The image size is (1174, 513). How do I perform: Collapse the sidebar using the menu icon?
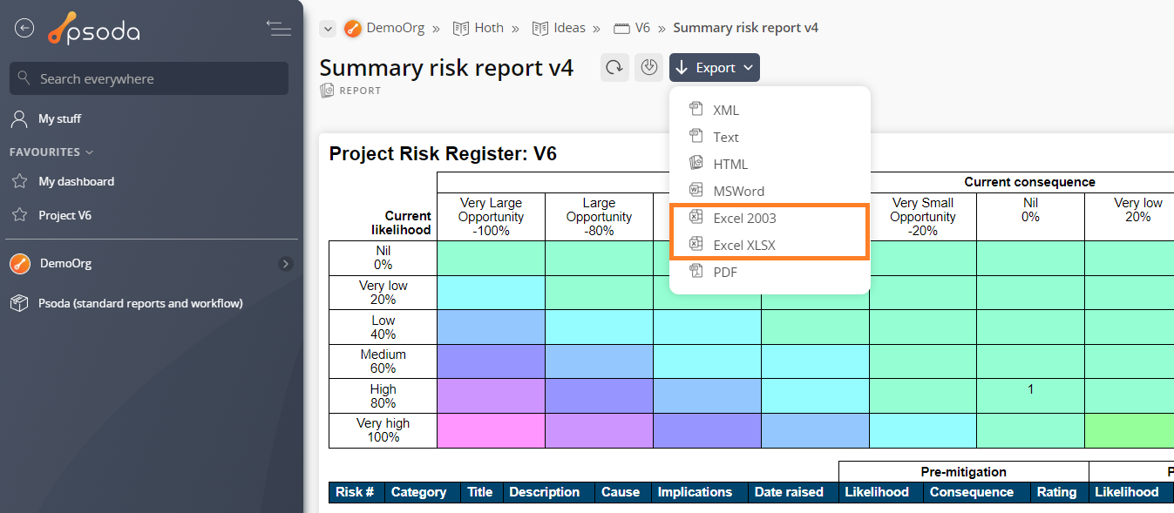[278, 29]
